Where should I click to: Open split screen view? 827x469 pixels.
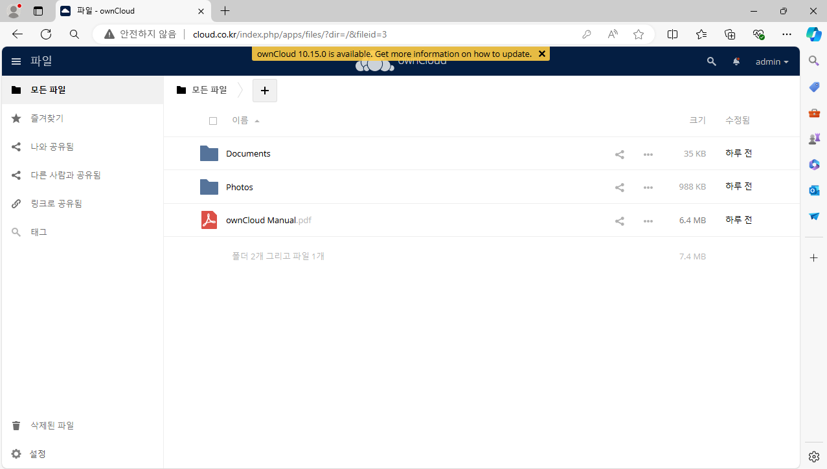pos(673,34)
